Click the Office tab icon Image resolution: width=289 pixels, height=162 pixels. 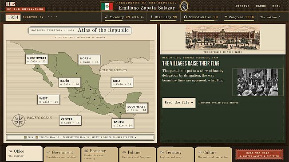tap(11, 151)
